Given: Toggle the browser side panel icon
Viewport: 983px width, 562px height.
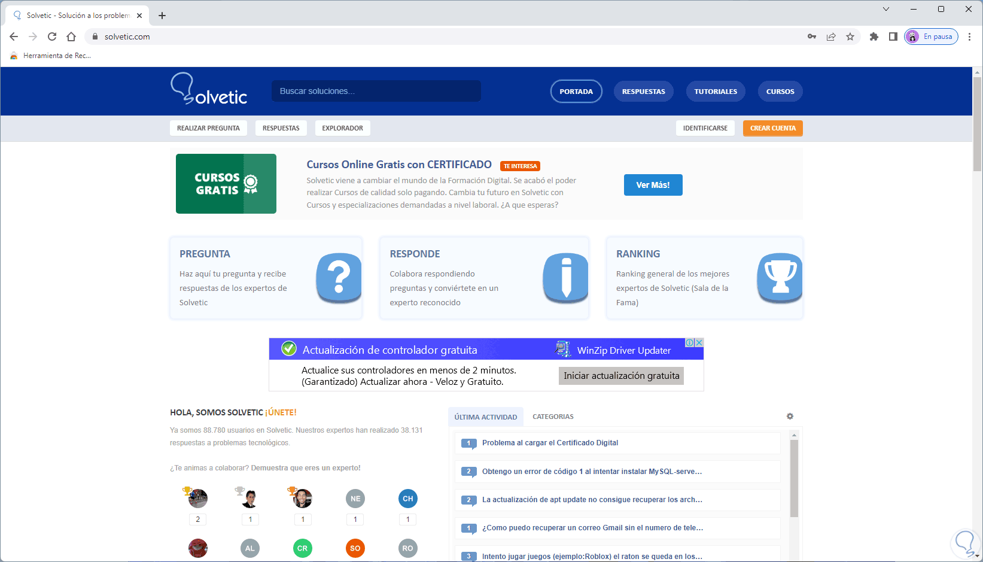Looking at the screenshot, I should 893,37.
